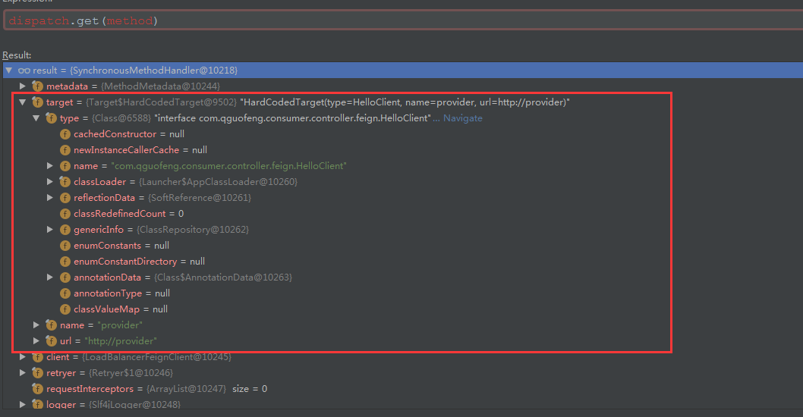Click the field icon of reflectionData

(x=65, y=197)
